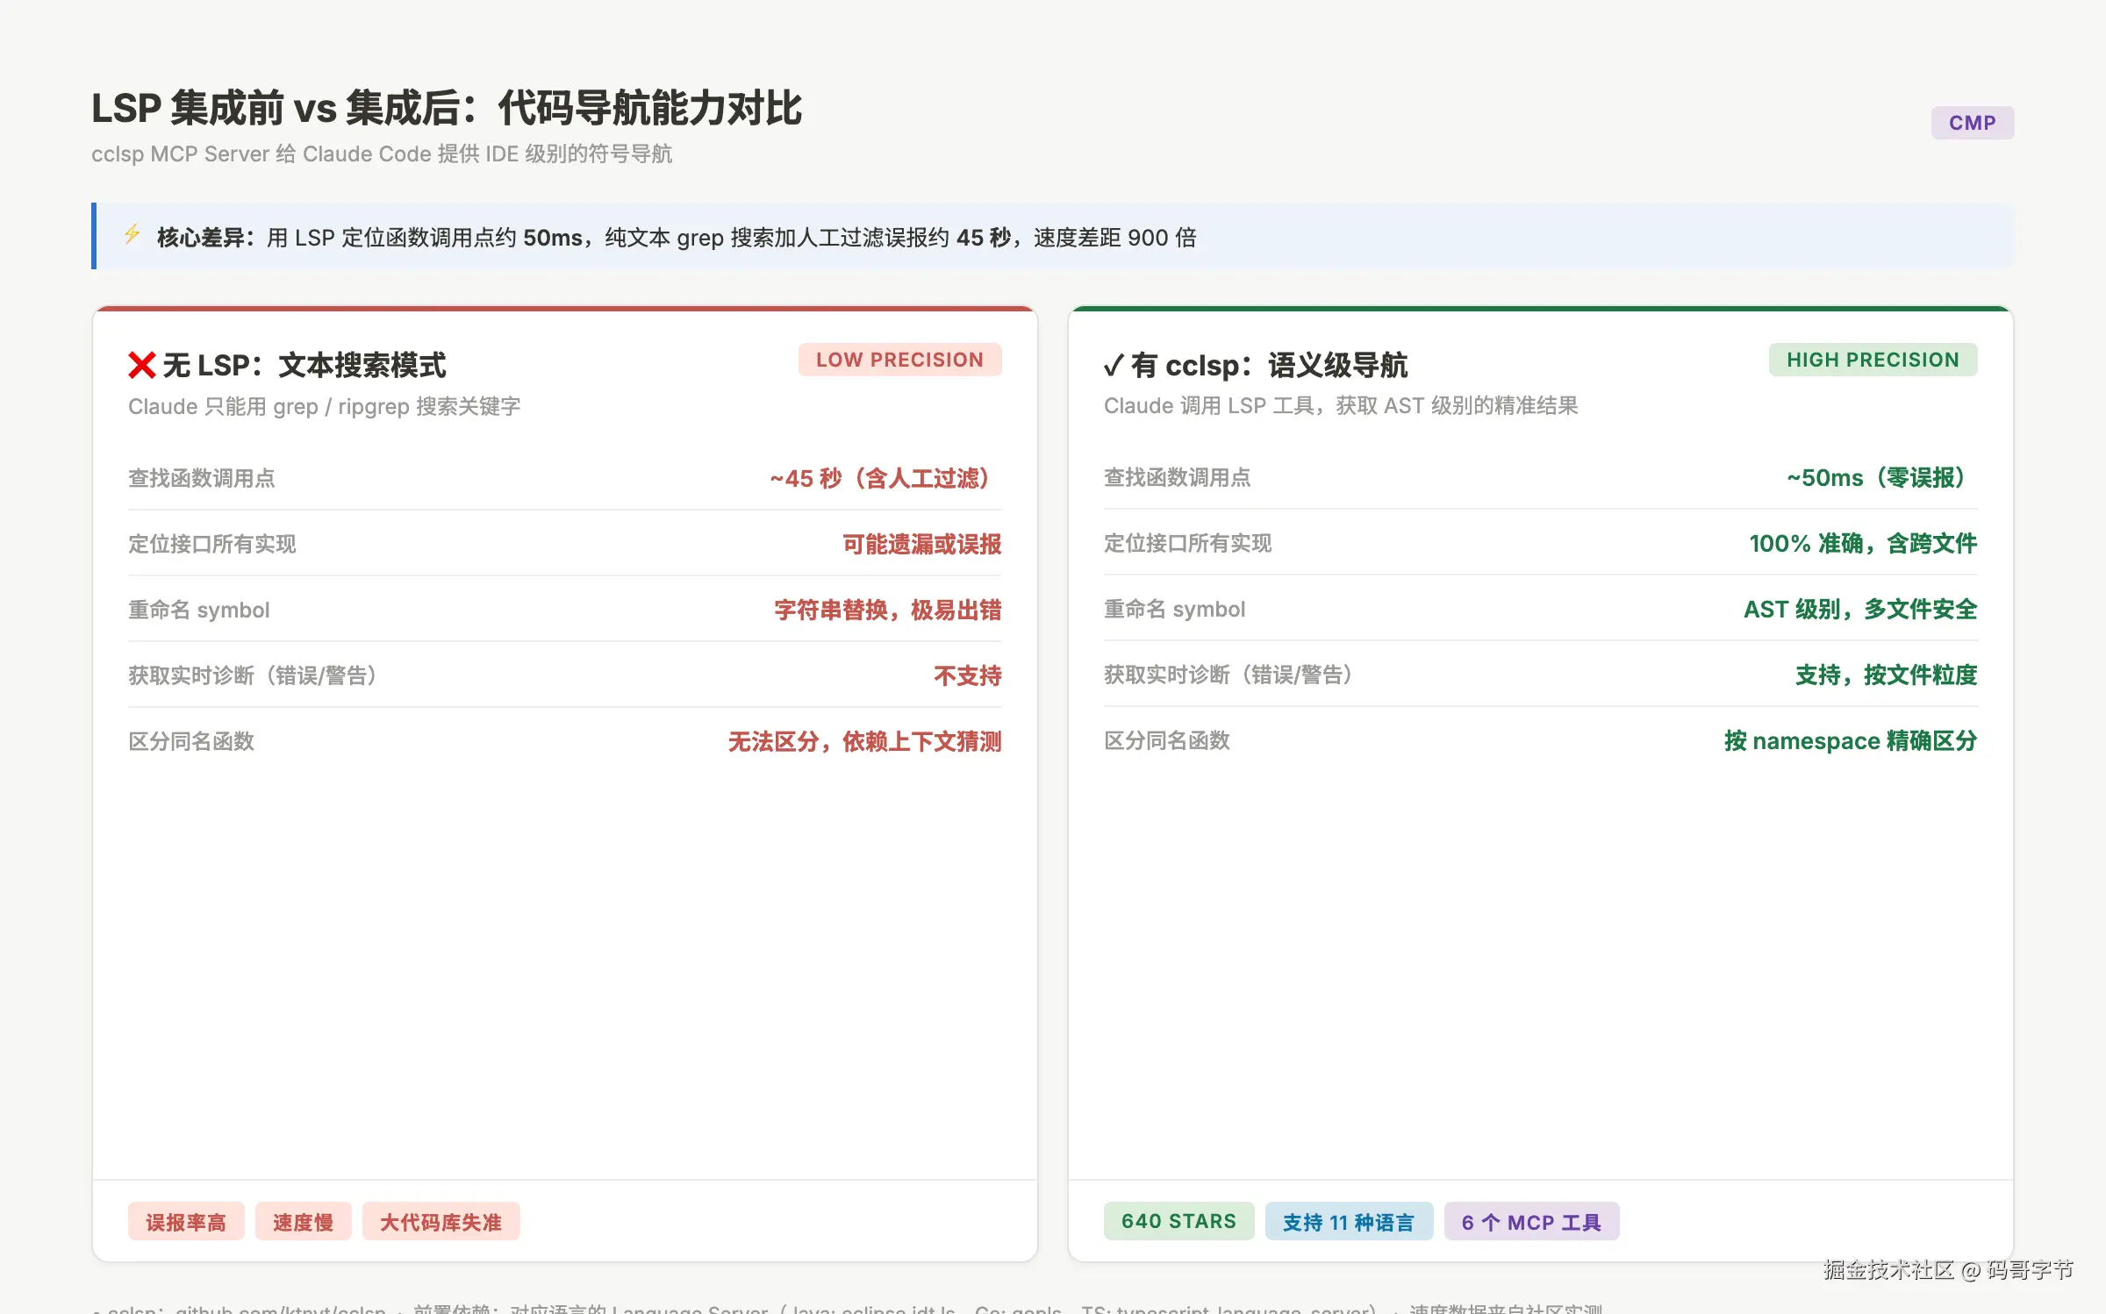Click the CMP badge
Screen dimensions: 2106x1314
(1972, 123)
